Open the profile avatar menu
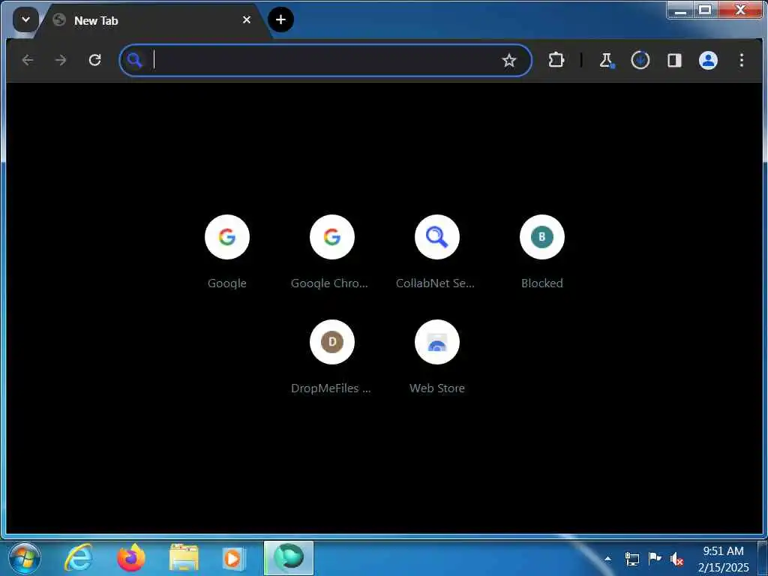Image resolution: width=768 pixels, height=576 pixels. tap(708, 60)
